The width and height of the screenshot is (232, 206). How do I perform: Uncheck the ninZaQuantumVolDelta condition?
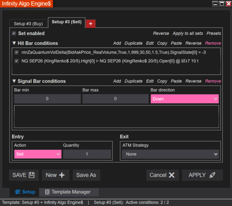tap(17, 52)
